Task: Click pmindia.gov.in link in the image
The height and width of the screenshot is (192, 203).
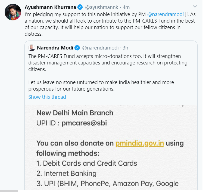Action: pyautogui.click(x=139, y=143)
